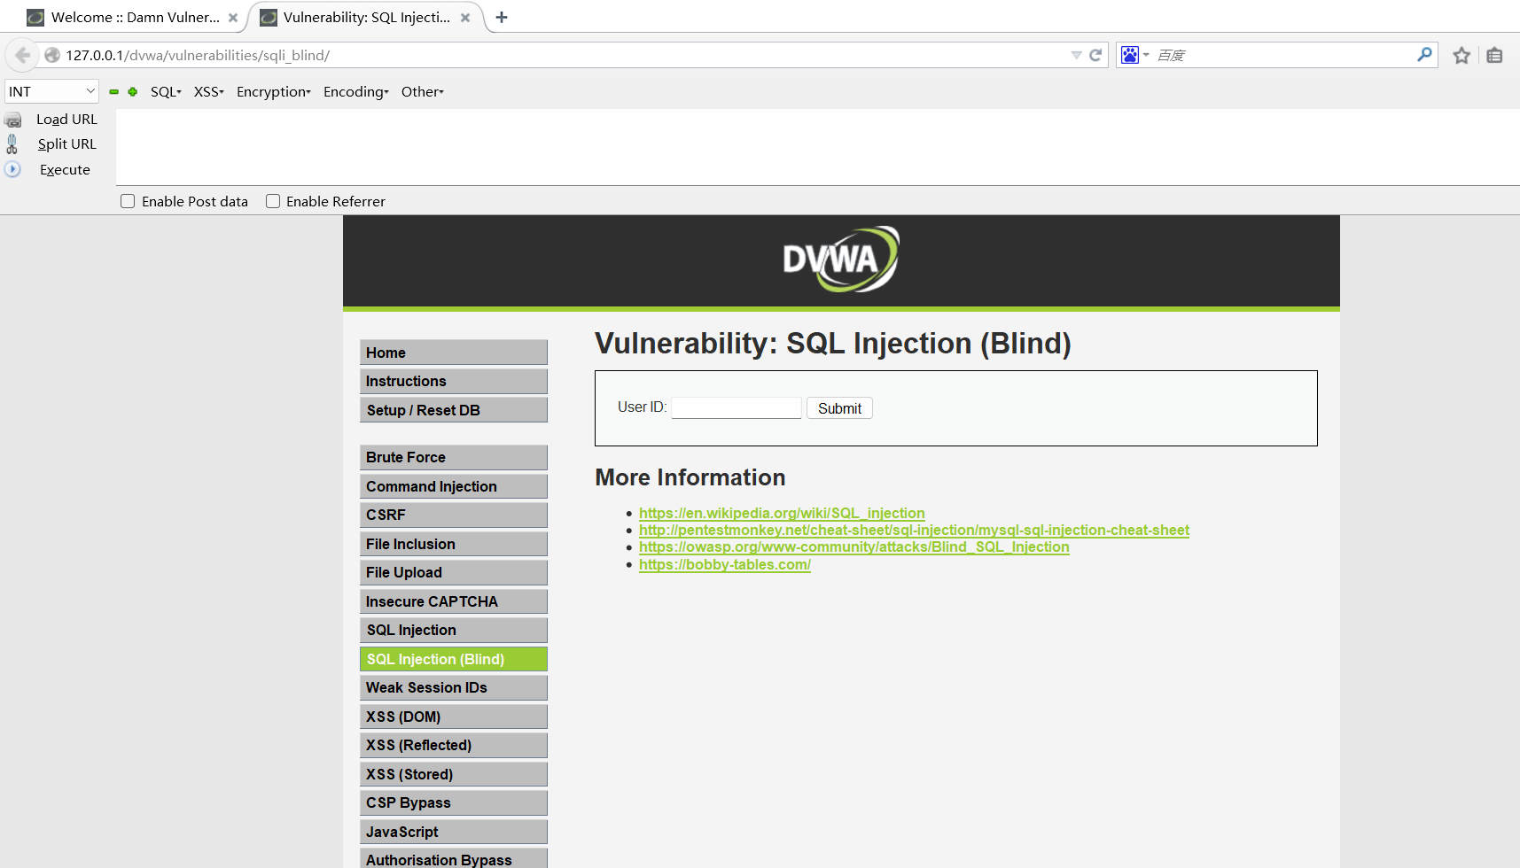
Task: Open Instructions menu item
Action: click(x=454, y=381)
